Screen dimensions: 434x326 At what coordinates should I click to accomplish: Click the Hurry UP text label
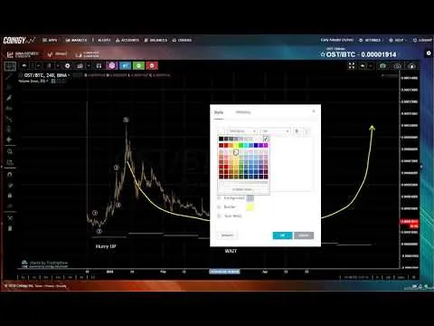click(106, 246)
